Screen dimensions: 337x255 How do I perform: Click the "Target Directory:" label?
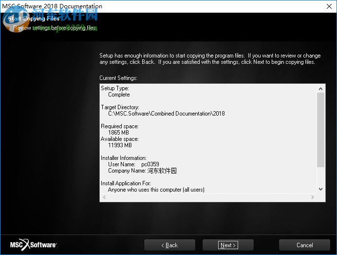coord(120,107)
